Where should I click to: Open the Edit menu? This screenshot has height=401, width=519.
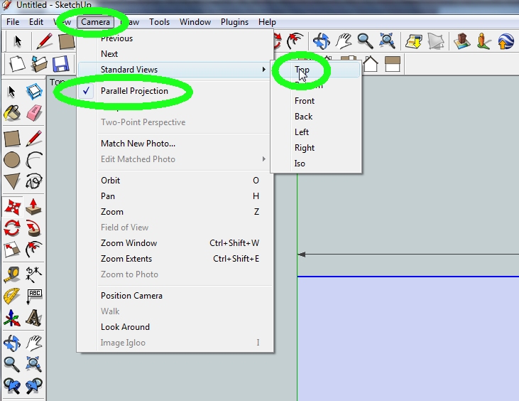coord(36,22)
